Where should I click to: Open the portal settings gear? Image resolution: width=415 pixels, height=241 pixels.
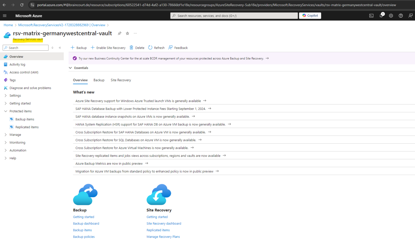[x=391, y=16]
